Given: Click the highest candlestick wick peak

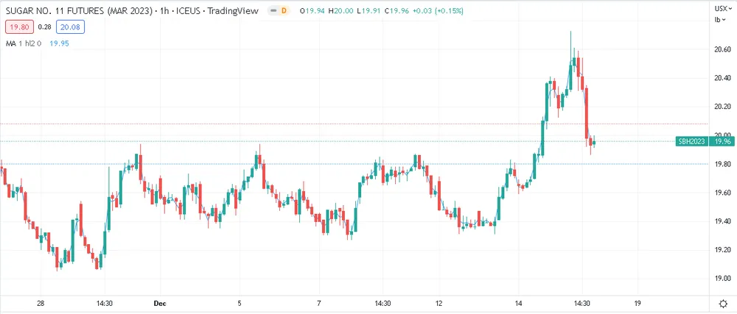Looking at the screenshot, I should [570, 32].
